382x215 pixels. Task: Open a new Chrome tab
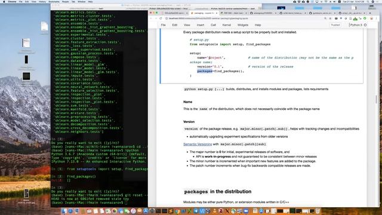pos(370,13)
